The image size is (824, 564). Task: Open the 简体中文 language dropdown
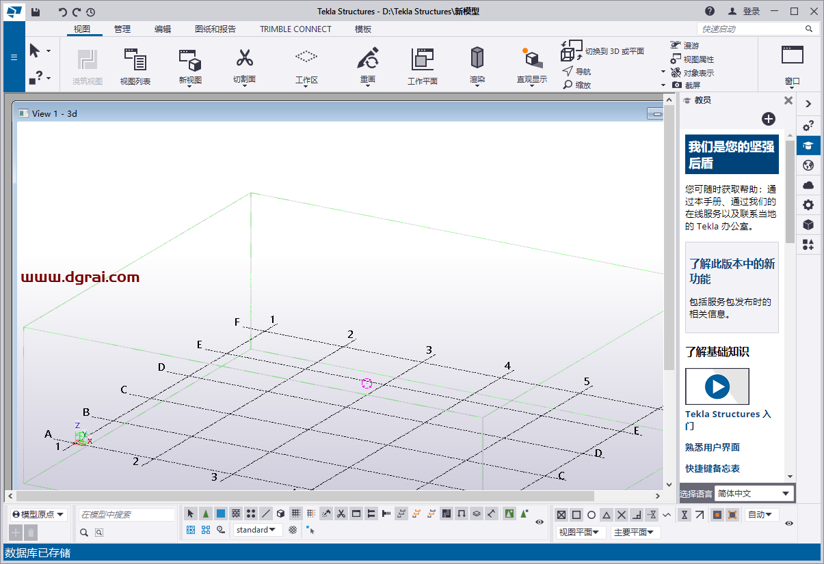(754, 494)
